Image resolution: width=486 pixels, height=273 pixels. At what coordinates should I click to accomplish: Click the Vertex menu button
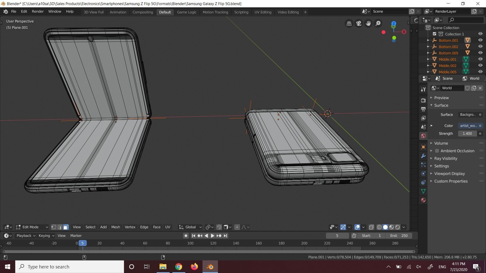click(130, 227)
